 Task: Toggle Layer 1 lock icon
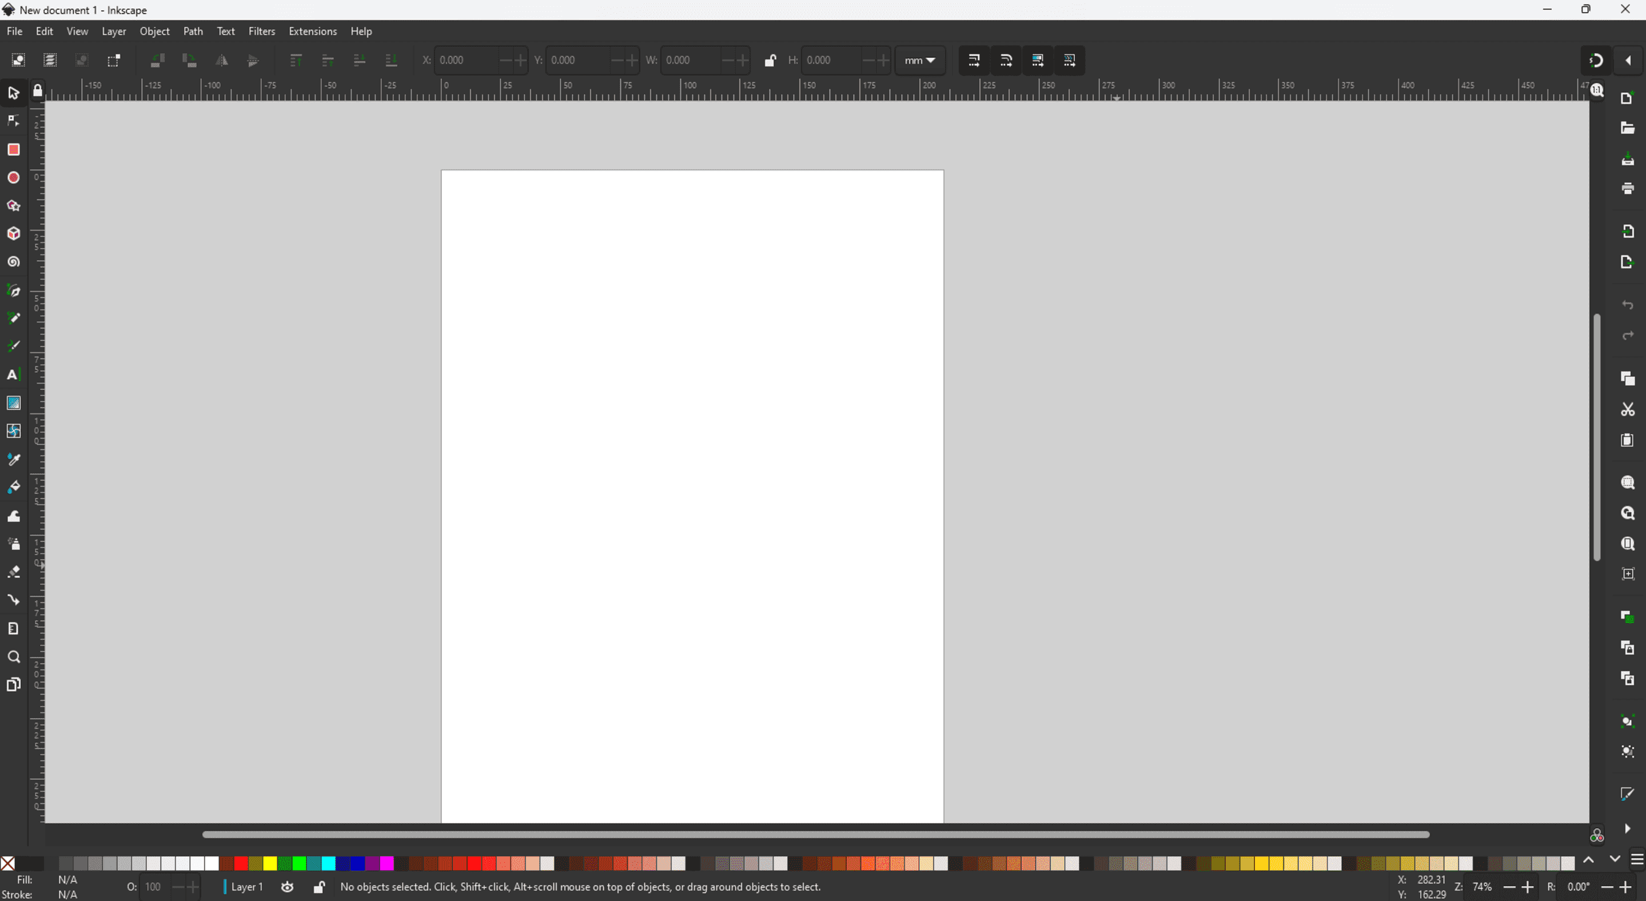point(319,887)
